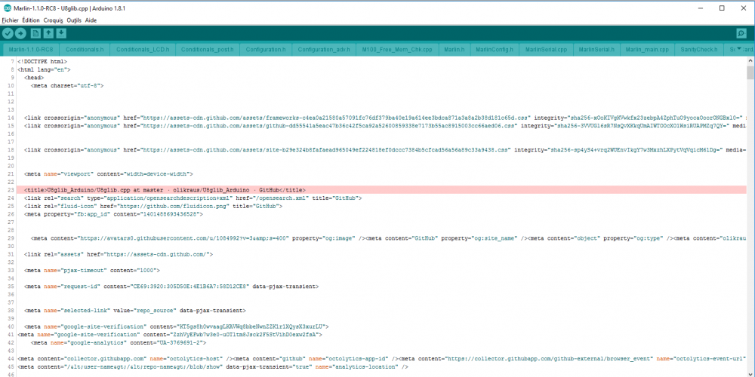This screenshot has width=755, height=377.
Task: Switch to the MarlinSerial.h tab
Action: pos(596,50)
